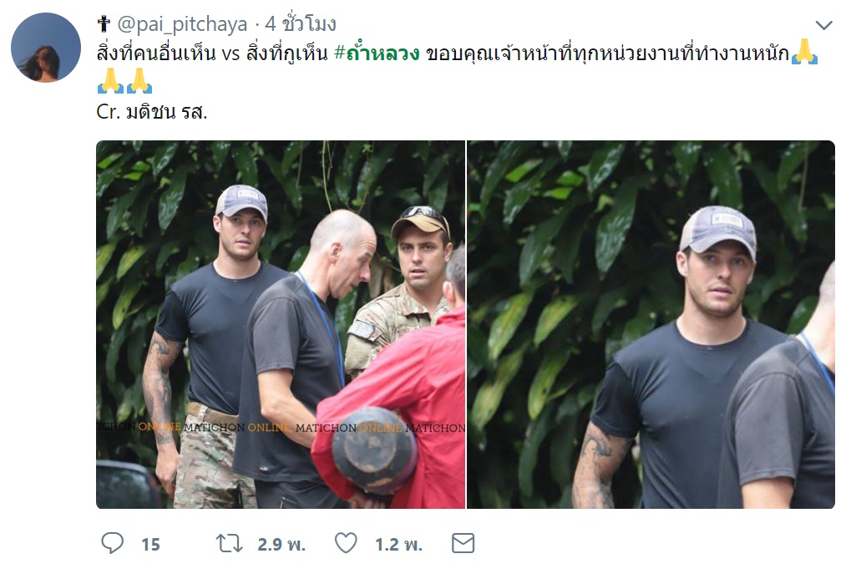Screen dimensions: 851x574
Task: Click the retweet count 2.9 พ.
Action: 281,544
